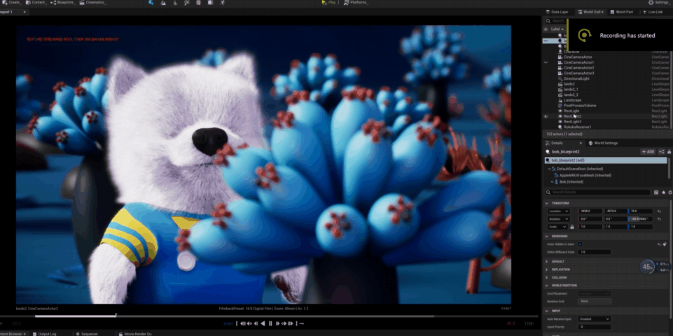673x336 pixels.
Task: Click the World Outliner search magnifier icon
Action: [548, 21]
